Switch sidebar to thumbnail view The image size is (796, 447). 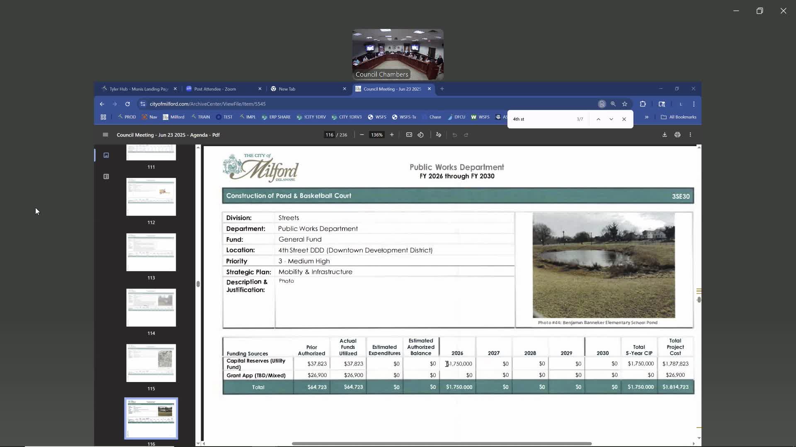[x=106, y=155]
